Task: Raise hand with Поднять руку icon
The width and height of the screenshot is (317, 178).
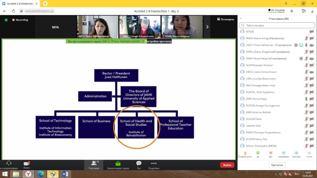Action: point(245,153)
